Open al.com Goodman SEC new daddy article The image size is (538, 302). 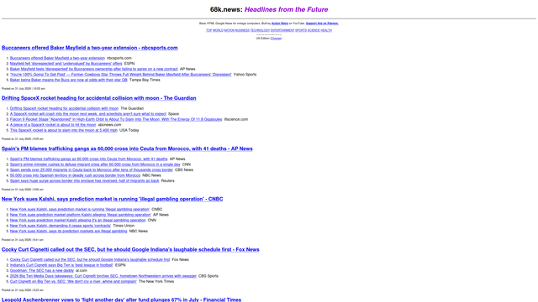coord(42,270)
